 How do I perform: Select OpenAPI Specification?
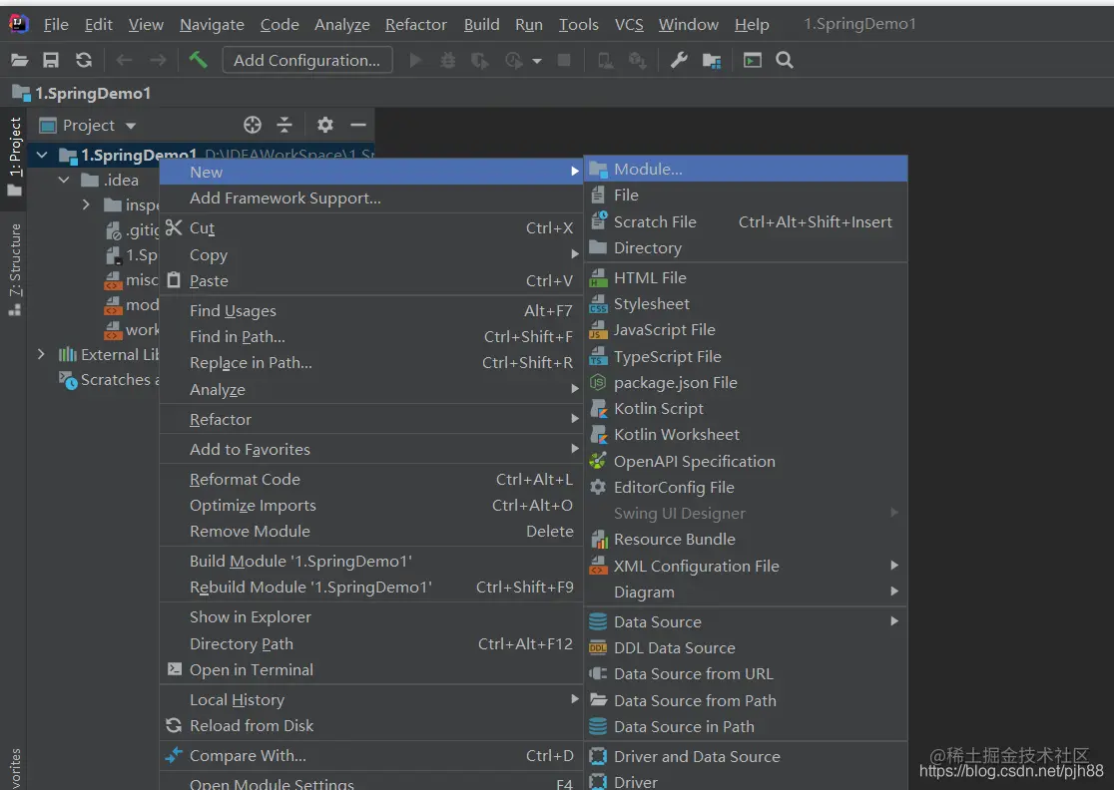(x=746, y=462)
